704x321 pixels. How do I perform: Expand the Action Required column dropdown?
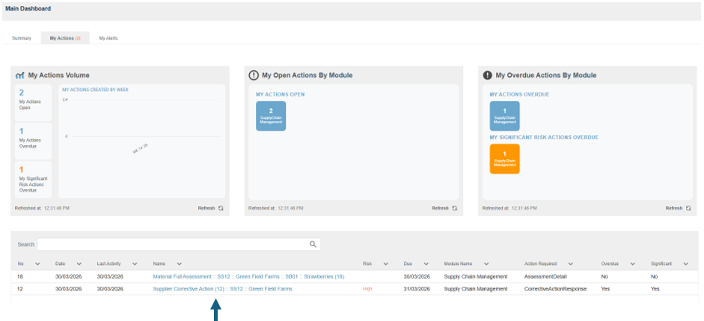[571, 264]
